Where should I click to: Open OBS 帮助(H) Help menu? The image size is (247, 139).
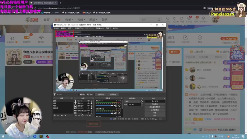[115, 28]
